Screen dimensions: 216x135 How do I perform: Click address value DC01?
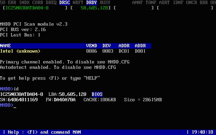pyautogui.click(x=124, y=51)
